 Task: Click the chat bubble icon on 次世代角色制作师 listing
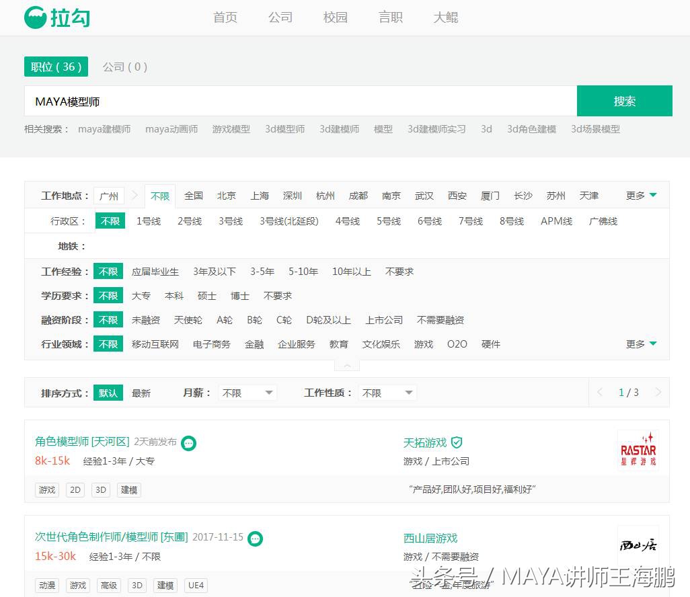tap(255, 538)
